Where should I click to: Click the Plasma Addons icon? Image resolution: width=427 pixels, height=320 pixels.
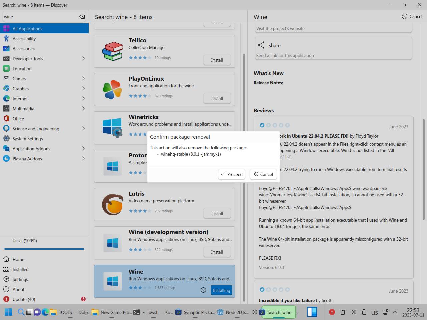6,159
